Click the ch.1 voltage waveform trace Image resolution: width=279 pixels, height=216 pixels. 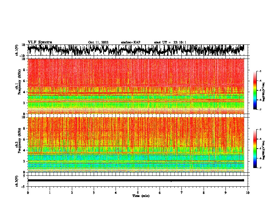point(136,50)
